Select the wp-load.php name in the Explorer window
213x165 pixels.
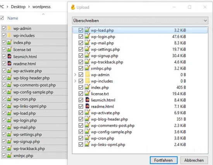(24, 113)
